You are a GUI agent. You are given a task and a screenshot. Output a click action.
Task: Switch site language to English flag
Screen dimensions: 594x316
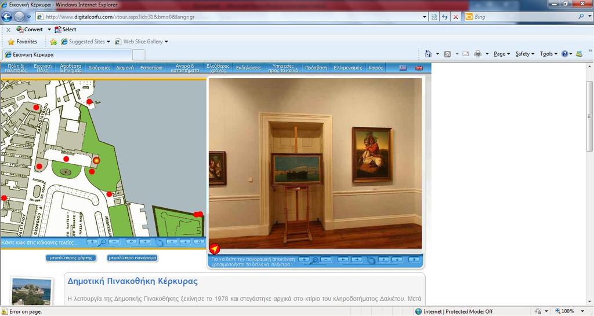419,68
